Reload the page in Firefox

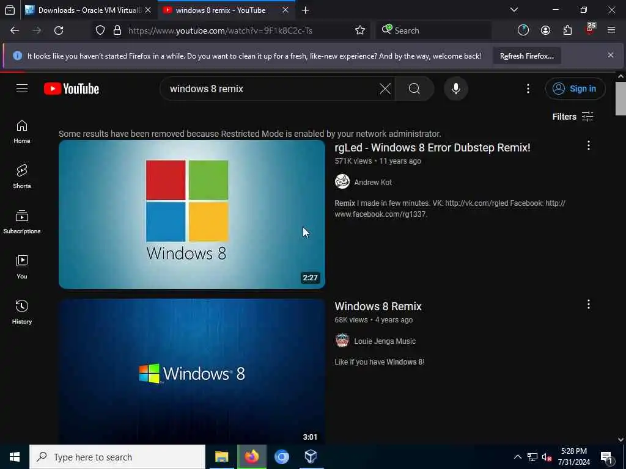59,31
